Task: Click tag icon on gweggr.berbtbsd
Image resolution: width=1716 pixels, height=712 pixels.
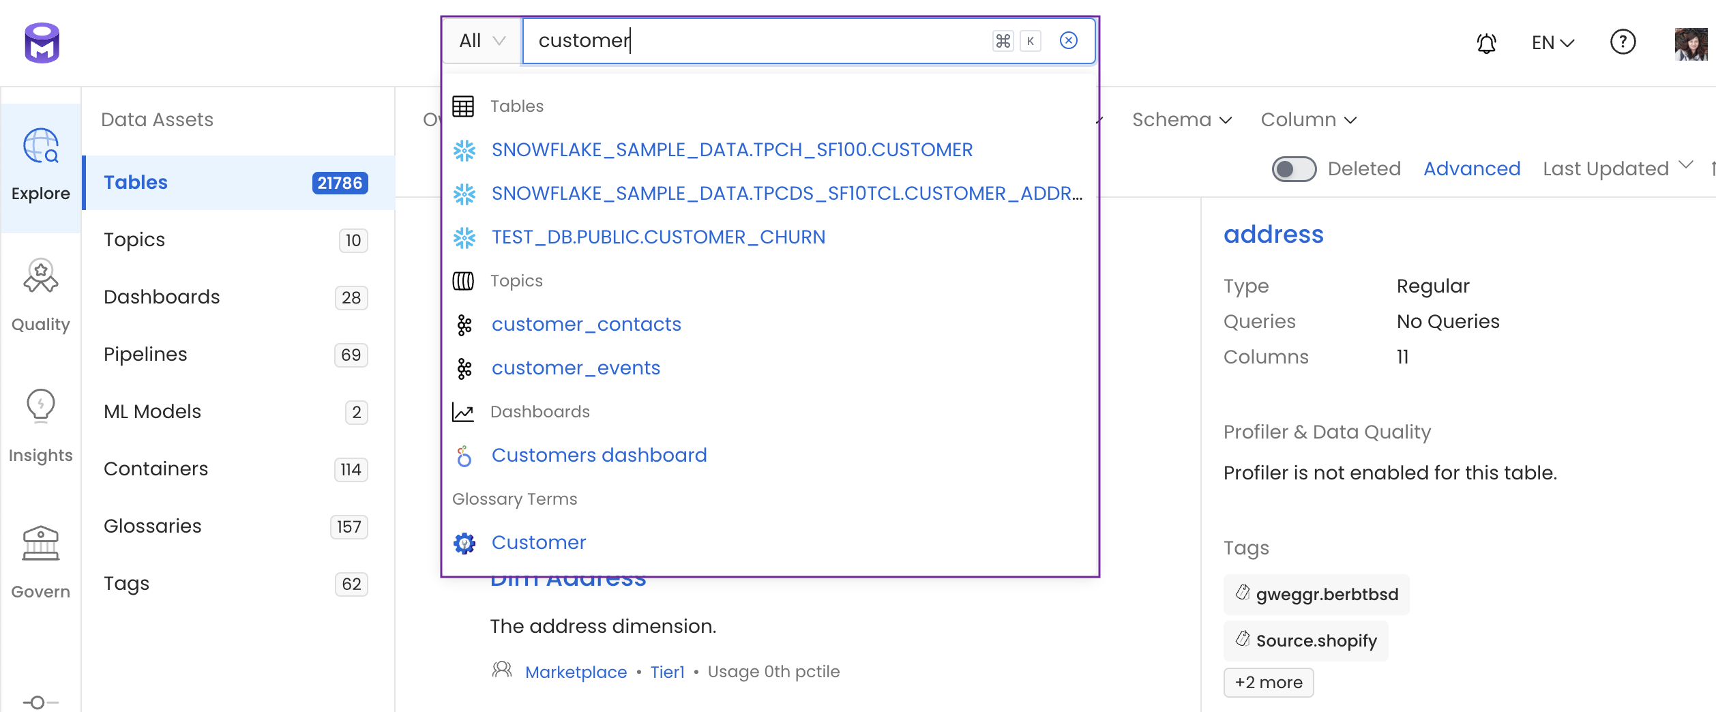Action: [1243, 593]
